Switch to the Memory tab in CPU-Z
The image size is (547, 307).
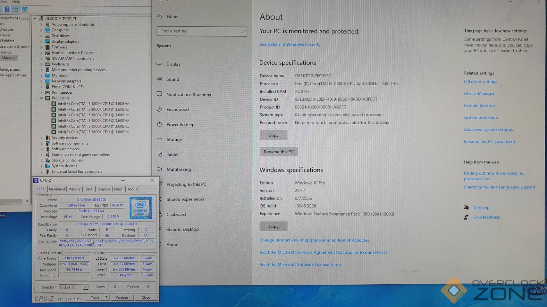74,189
